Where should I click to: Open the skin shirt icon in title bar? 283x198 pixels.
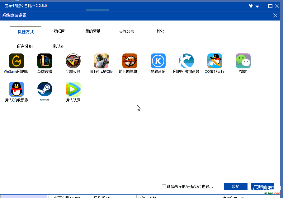pyautogui.click(x=251, y=6)
